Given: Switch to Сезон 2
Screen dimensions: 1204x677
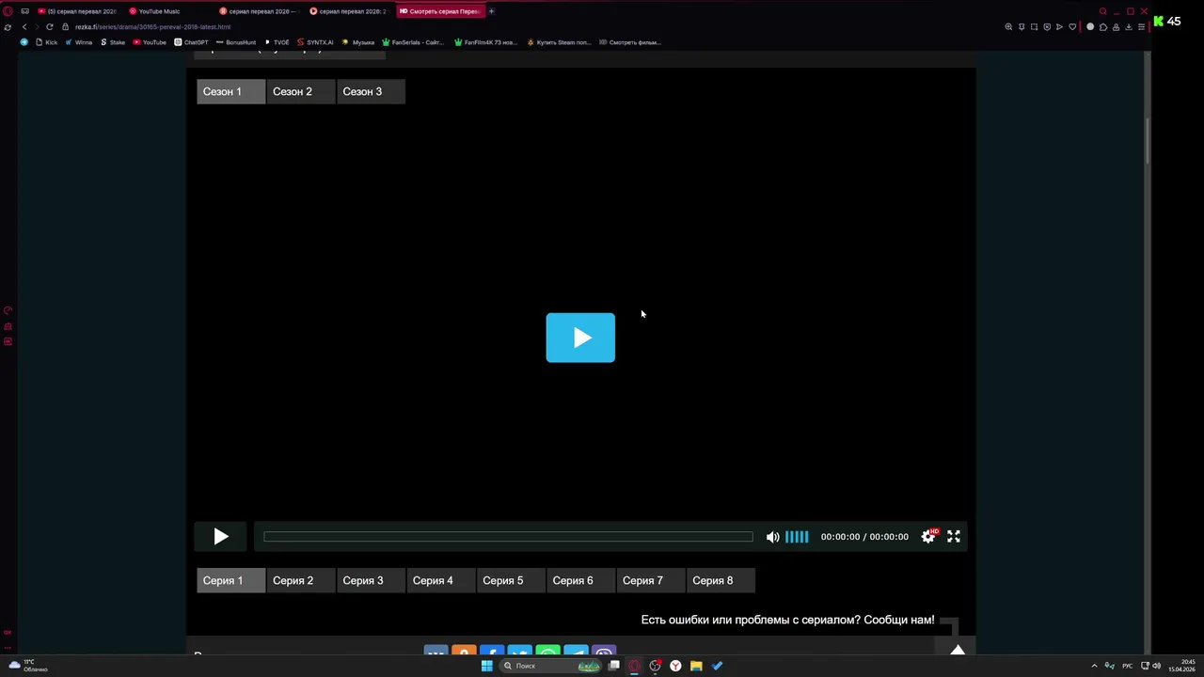Looking at the screenshot, I should pyautogui.click(x=301, y=91).
